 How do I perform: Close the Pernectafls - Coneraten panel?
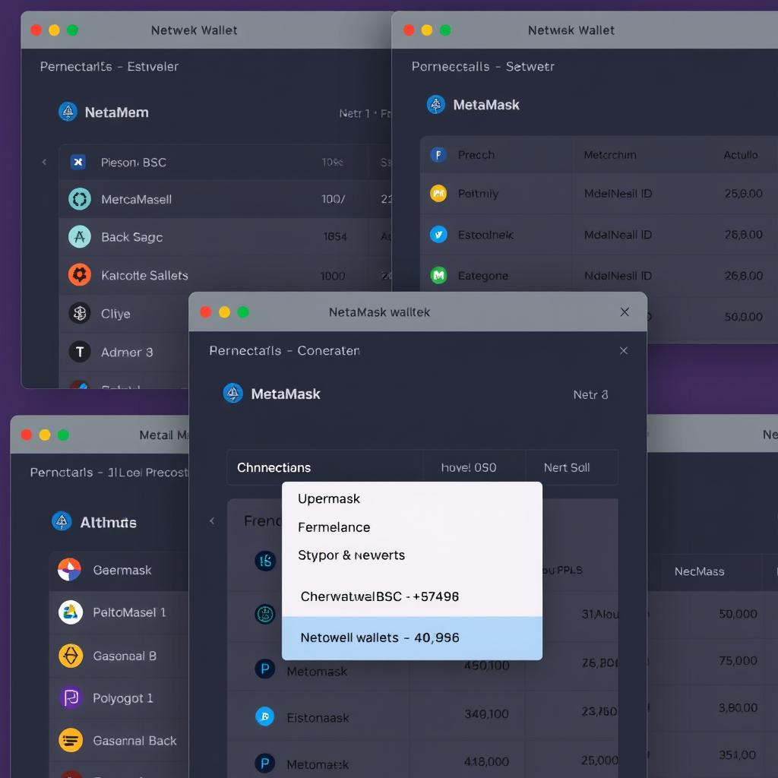tap(624, 350)
